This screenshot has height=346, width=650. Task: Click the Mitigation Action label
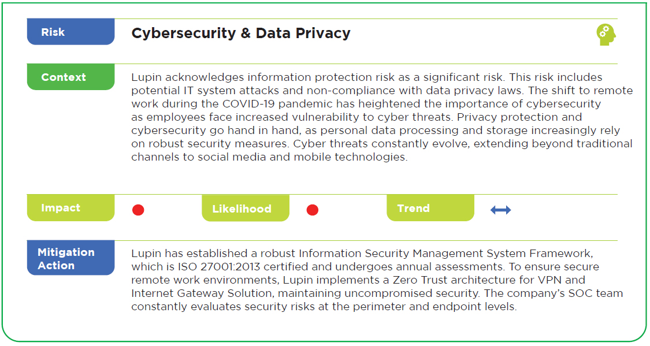pyautogui.click(x=71, y=258)
